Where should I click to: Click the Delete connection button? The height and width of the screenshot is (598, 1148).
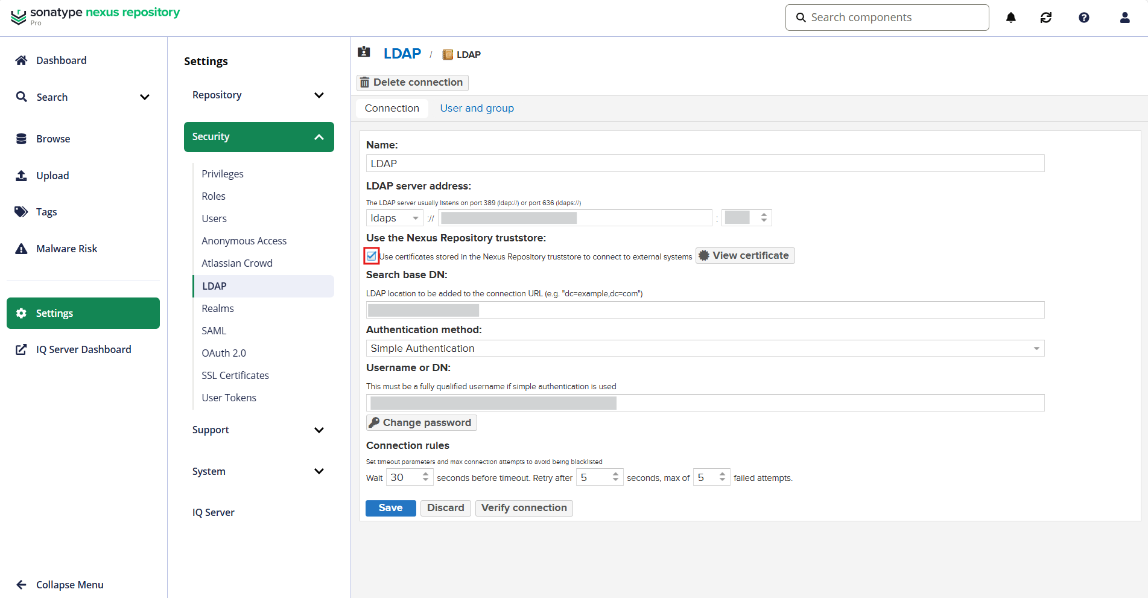point(412,82)
